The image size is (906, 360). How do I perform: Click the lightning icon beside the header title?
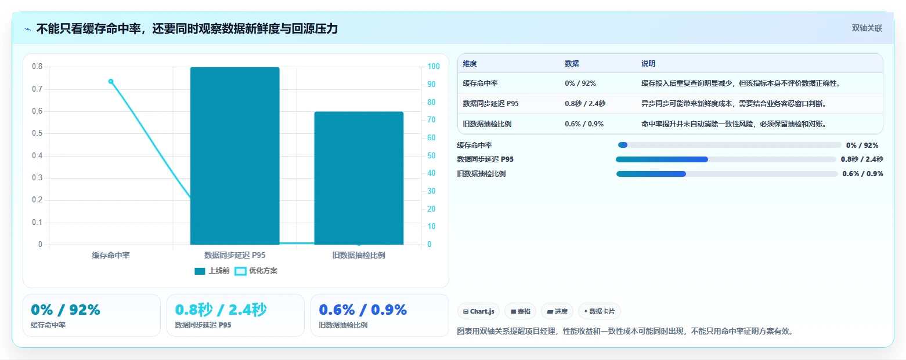[x=27, y=29]
